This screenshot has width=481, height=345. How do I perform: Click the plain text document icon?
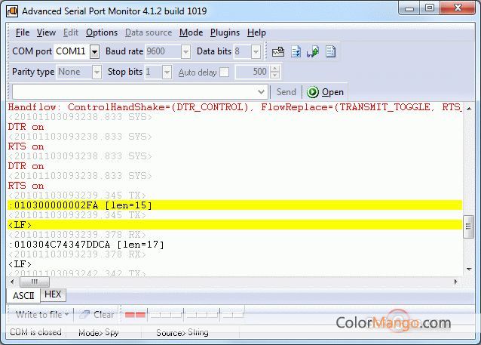[330, 51]
